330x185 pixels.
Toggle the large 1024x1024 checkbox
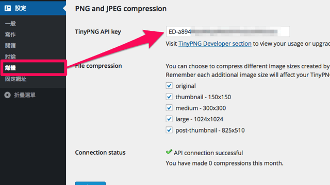point(169,119)
